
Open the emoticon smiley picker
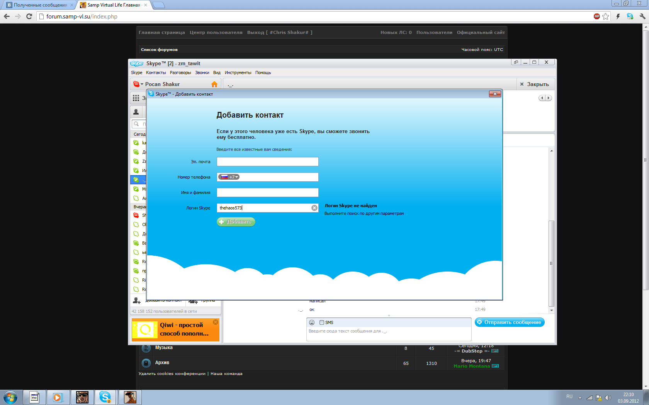[312, 322]
